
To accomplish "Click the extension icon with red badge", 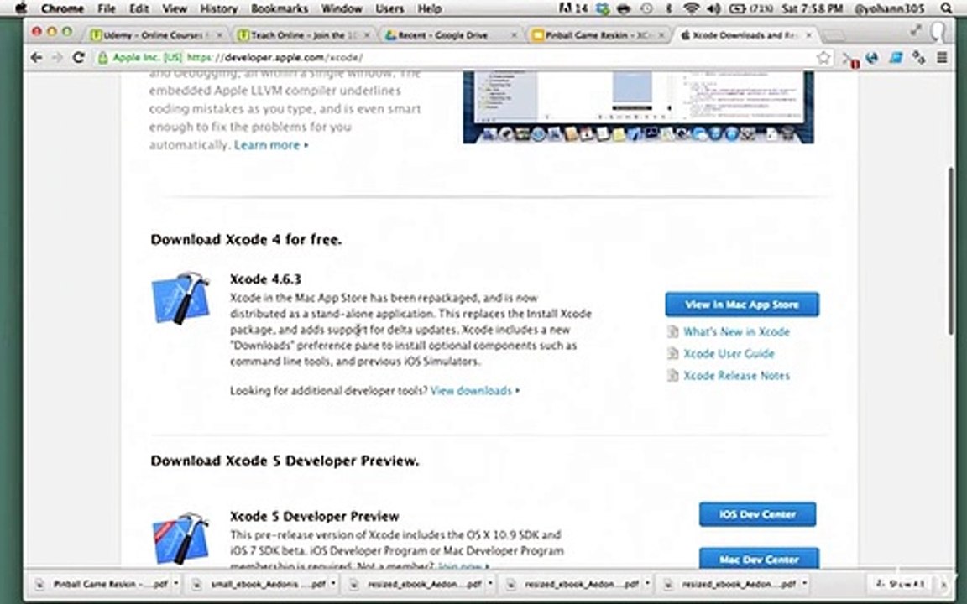I will (x=850, y=60).
